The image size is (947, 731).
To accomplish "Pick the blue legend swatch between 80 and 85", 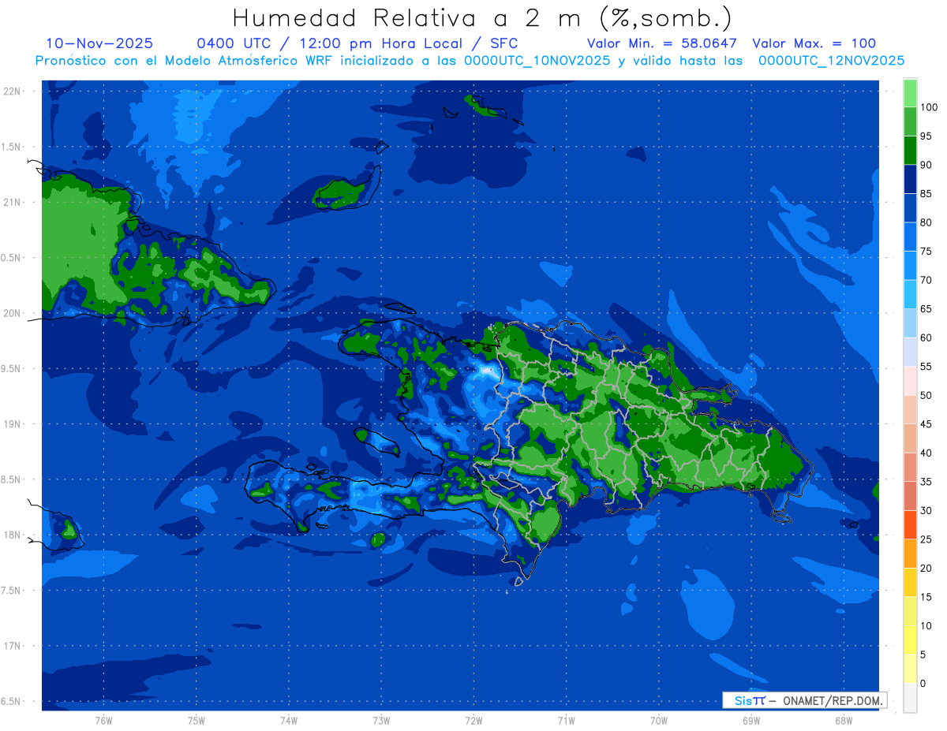I will 910,207.
